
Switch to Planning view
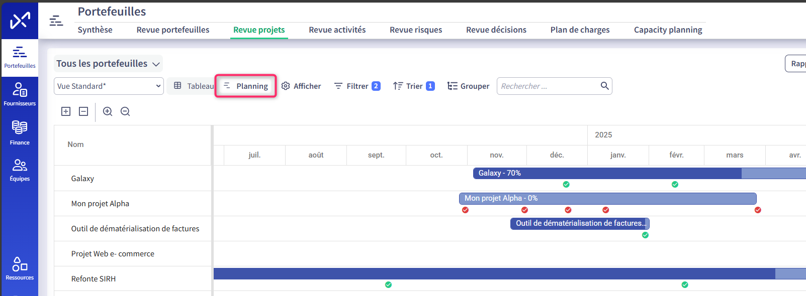click(x=246, y=86)
